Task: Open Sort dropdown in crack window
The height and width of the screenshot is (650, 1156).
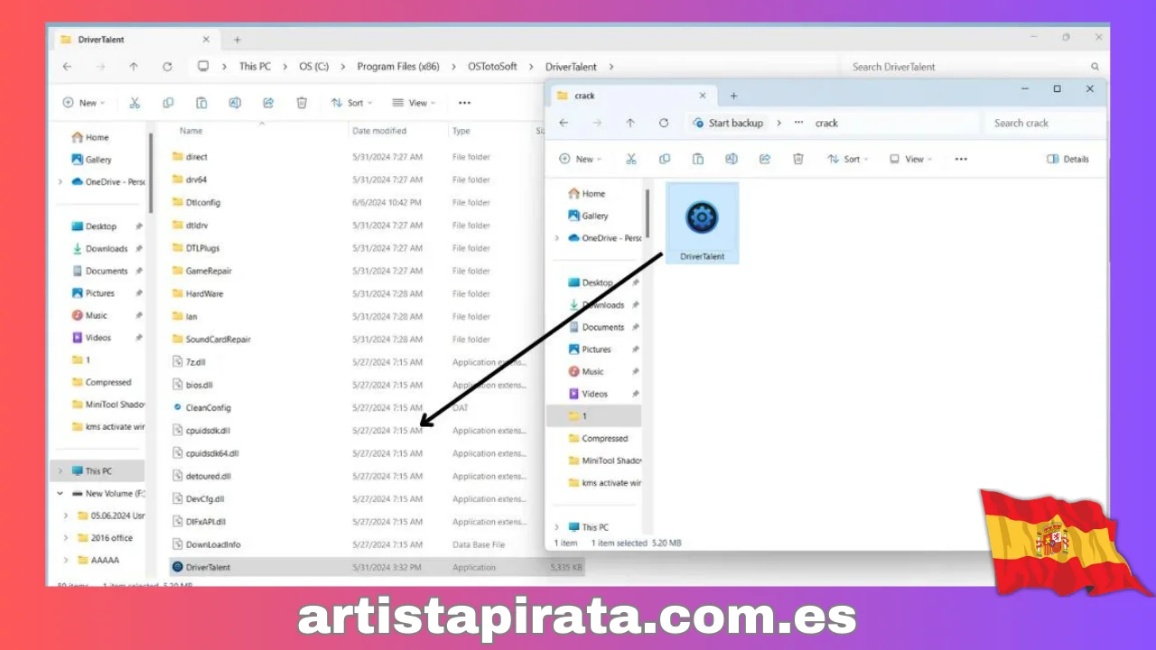Action: [x=848, y=159]
